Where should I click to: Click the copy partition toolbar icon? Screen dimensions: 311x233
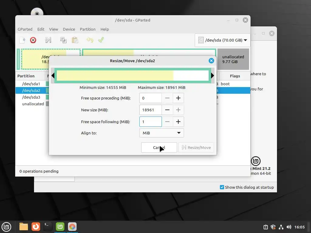63,40
